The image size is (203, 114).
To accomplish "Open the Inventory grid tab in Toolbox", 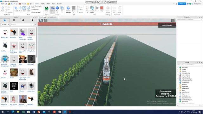I will point(14,20).
